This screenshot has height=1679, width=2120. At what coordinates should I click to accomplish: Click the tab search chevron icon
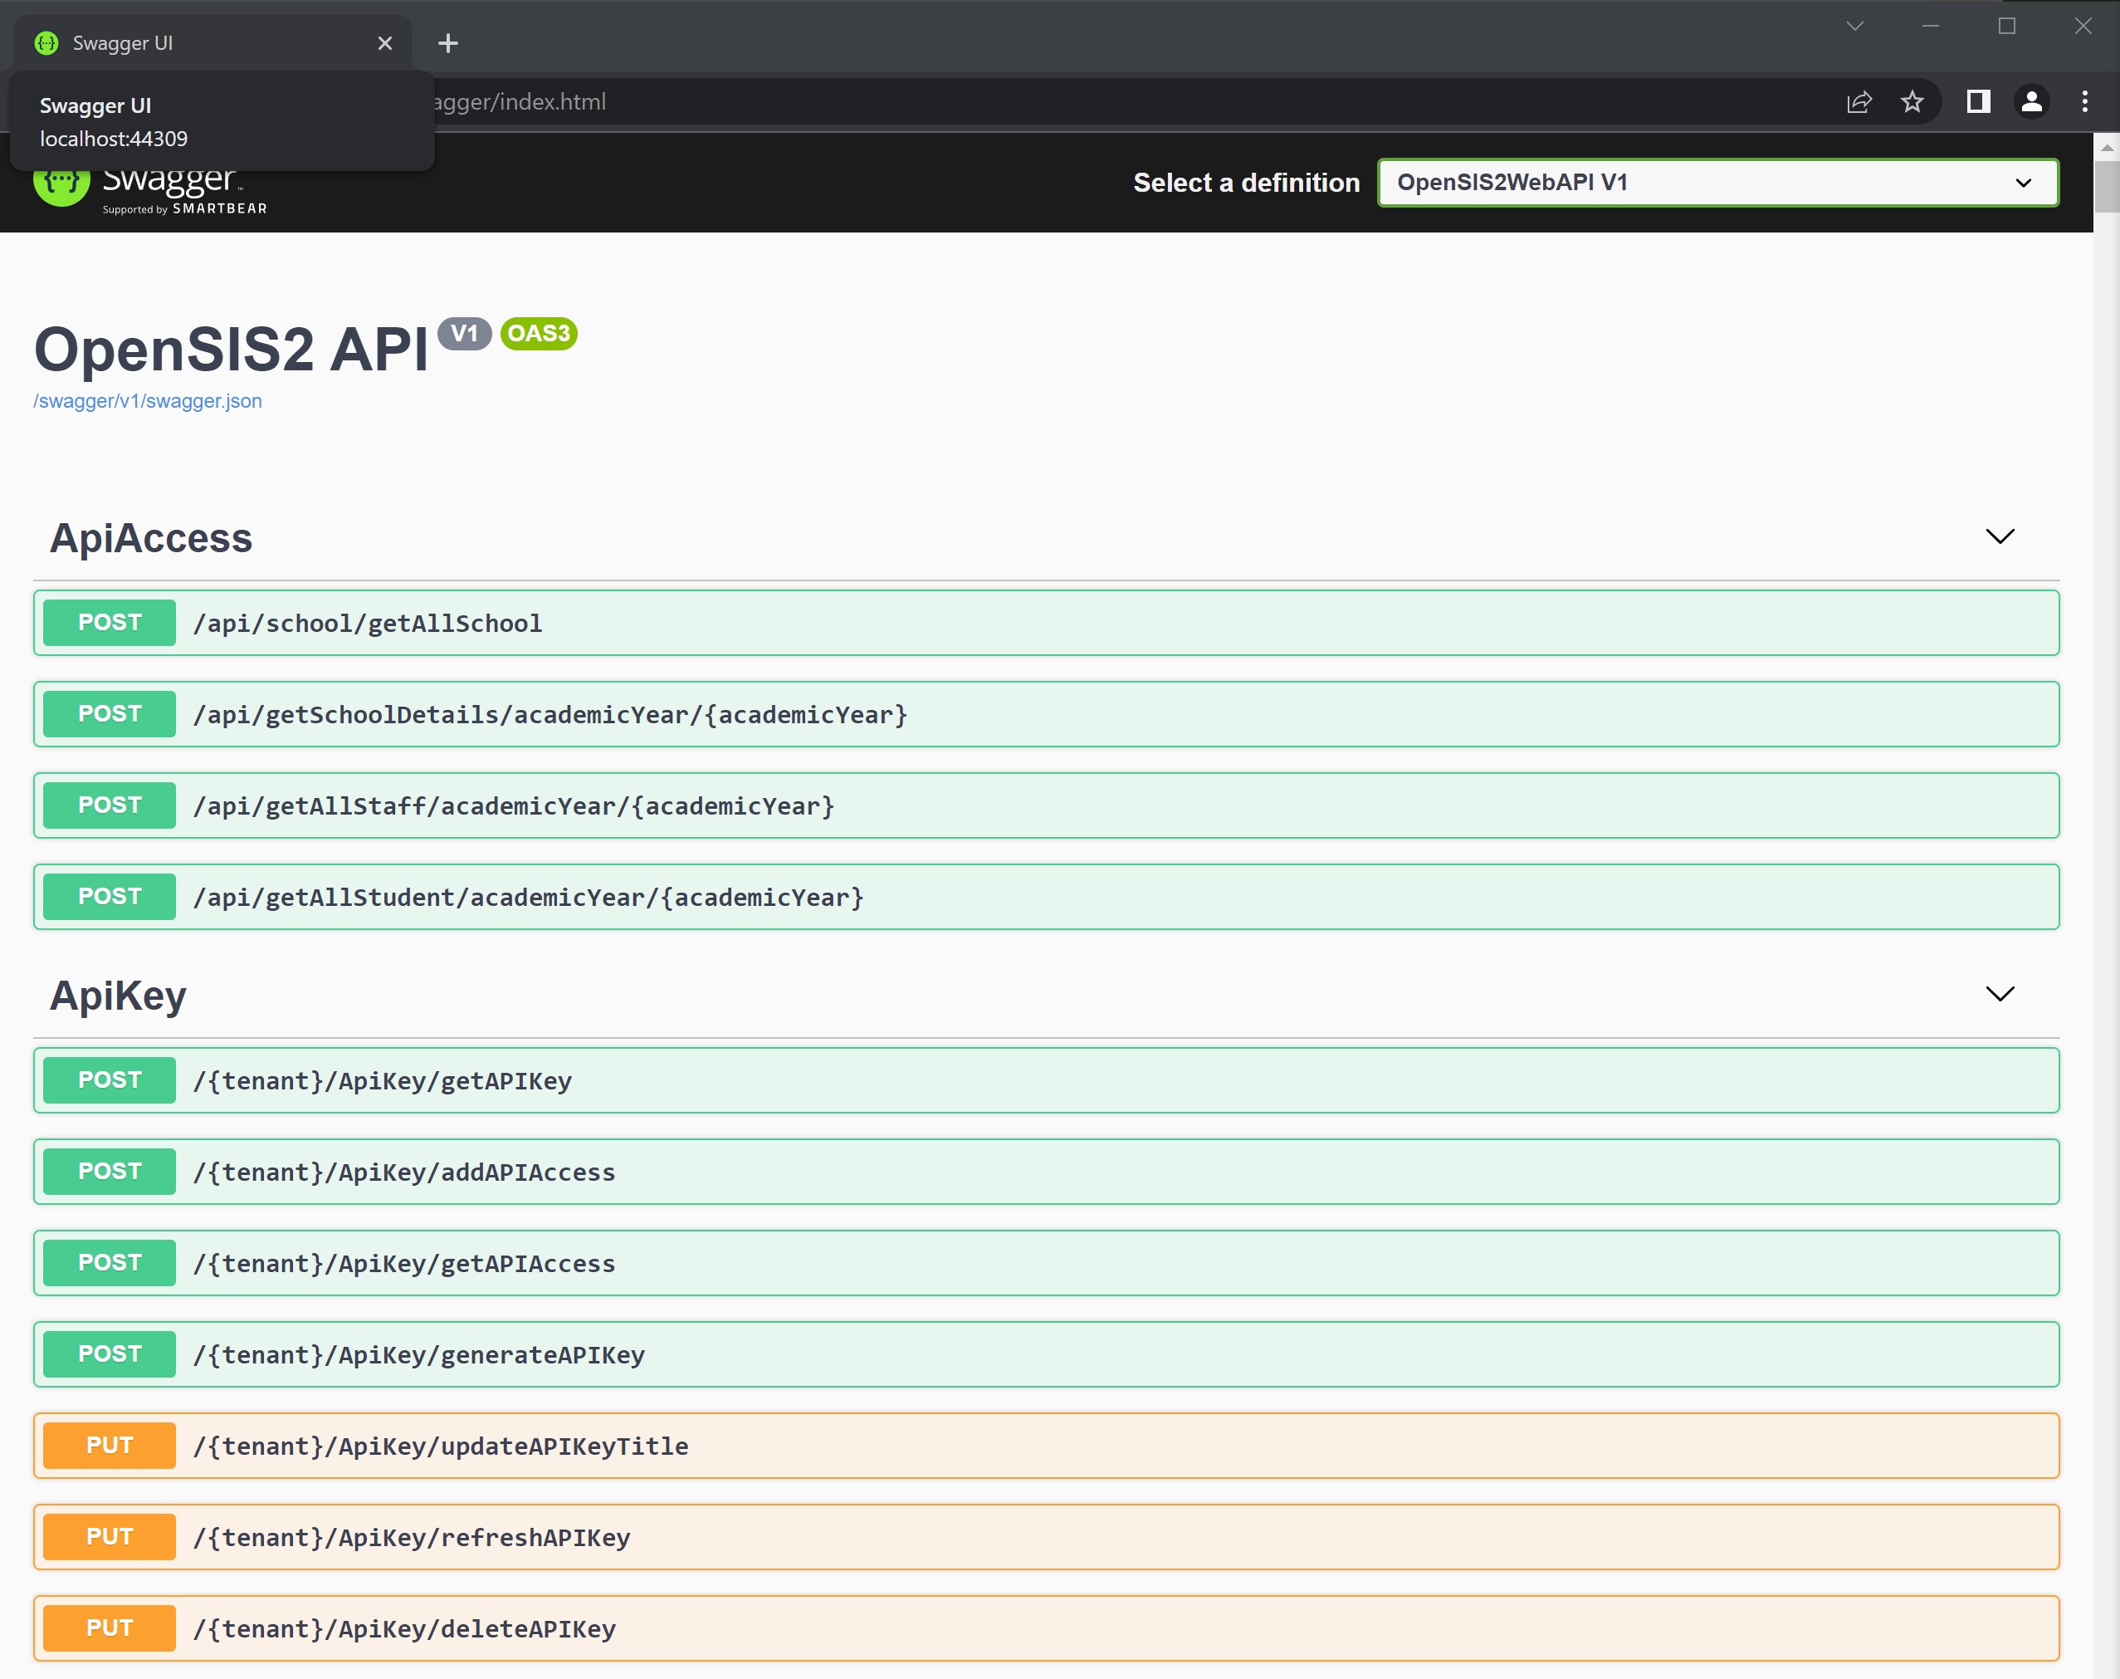click(x=1854, y=27)
